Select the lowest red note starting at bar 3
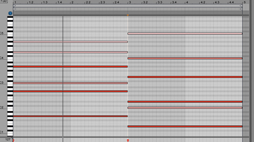254x142 pixels. pos(185,127)
